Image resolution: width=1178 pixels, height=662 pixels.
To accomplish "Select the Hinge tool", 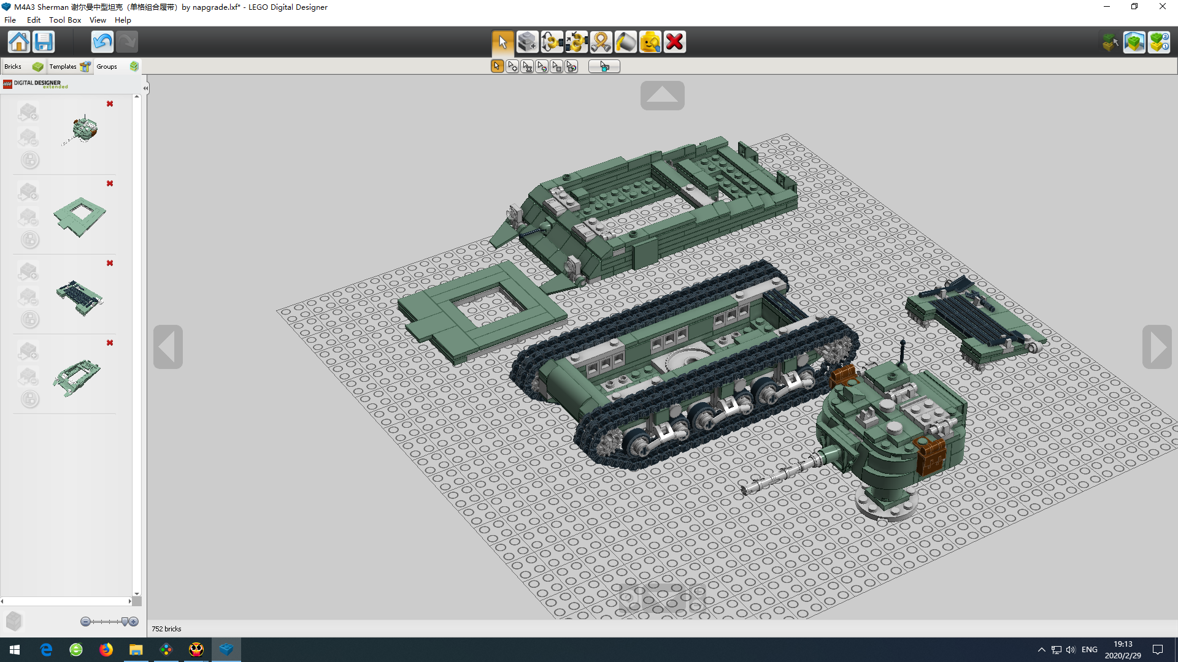I will tap(552, 42).
